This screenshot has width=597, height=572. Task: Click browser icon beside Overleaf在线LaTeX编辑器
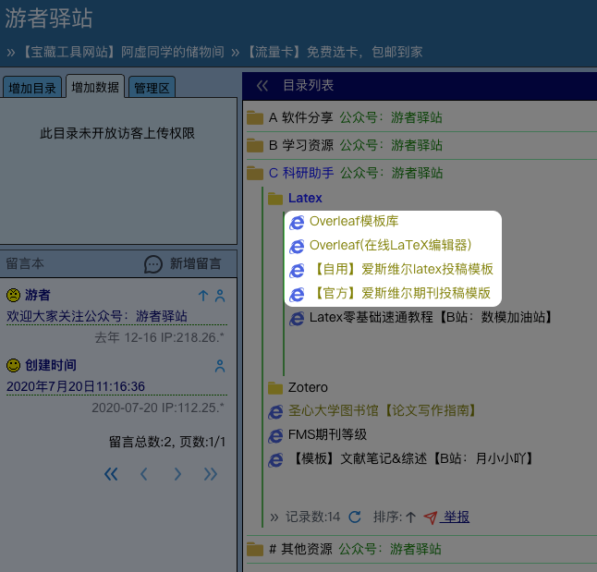[297, 247]
